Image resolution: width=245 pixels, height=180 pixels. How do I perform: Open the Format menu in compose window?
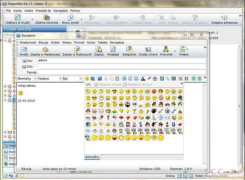[x=79, y=42]
